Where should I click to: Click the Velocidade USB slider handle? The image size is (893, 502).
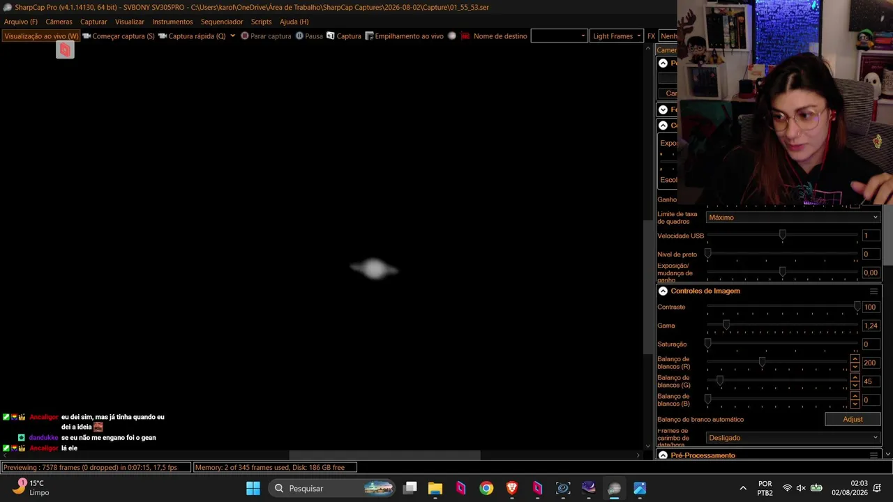(x=782, y=236)
